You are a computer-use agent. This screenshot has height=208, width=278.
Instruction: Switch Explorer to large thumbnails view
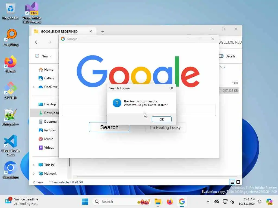(x=238, y=182)
